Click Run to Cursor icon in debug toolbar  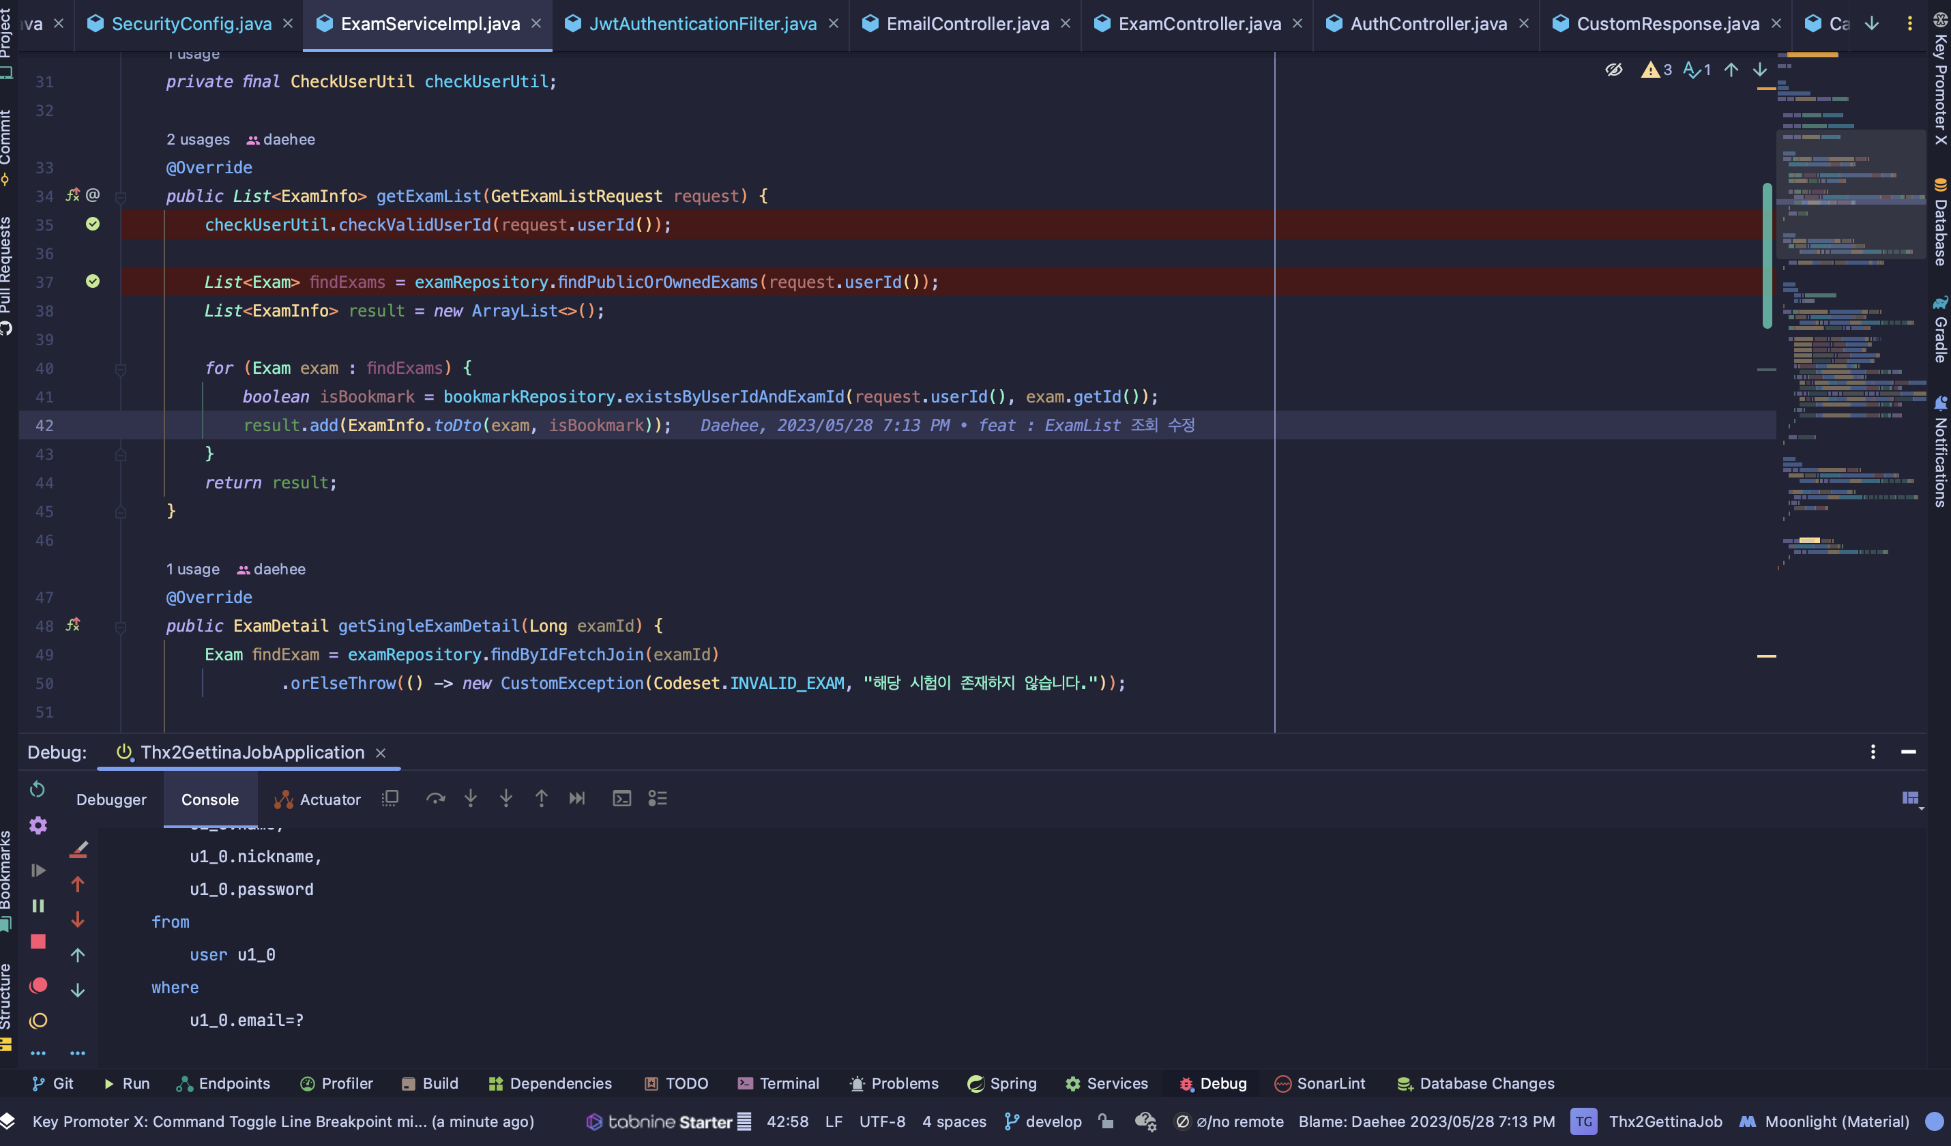[x=577, y=798]
